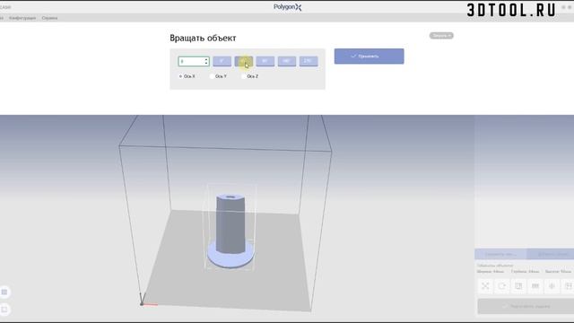The image size is (574, 323).
Task: Apply rotation with the Применить button
Action: point(369,56)
